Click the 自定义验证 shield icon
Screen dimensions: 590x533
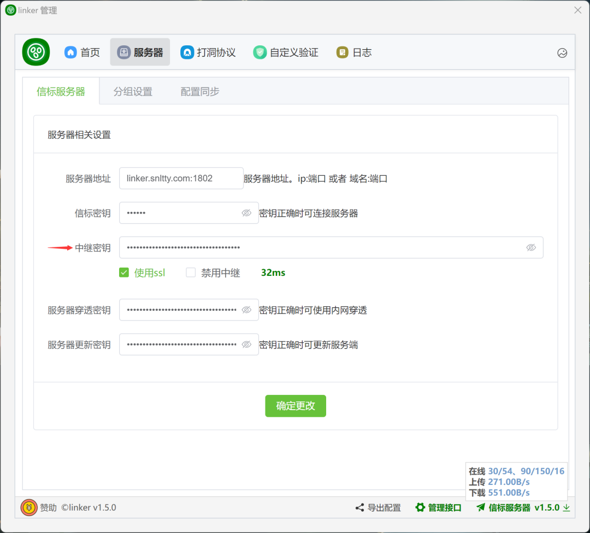(259, 52)
